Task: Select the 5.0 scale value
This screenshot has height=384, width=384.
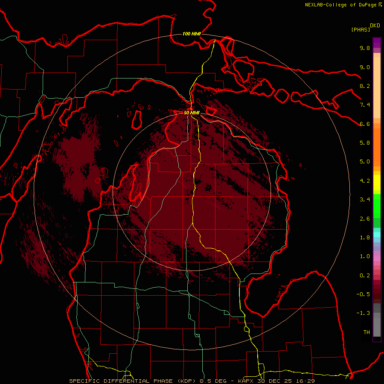Action: pos(365,162)
